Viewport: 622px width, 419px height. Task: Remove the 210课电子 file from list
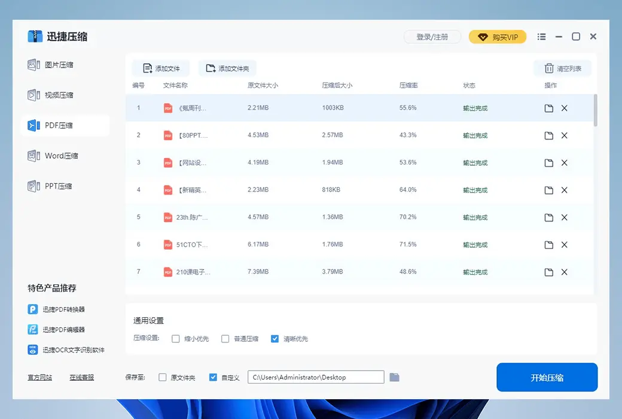[564, 272]
